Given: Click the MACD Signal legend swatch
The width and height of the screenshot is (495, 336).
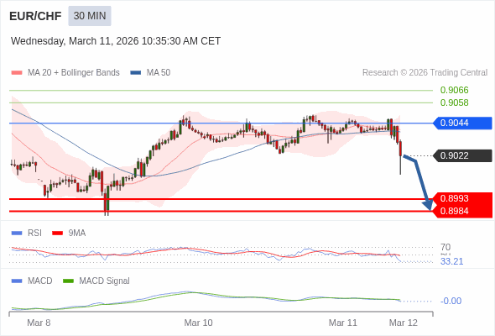Looking at the screenshot, I should pyautogui.click(x=68, y=281).
